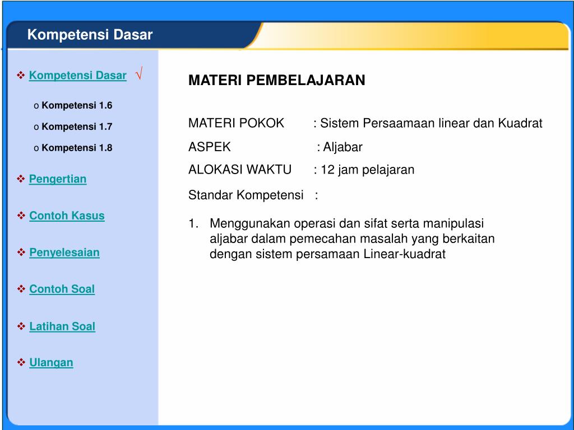The height and width of the screenshot is (430, 574).
Task: Click the diamond bullet next to Latihan Soal
Action: [x=21, y=326]
